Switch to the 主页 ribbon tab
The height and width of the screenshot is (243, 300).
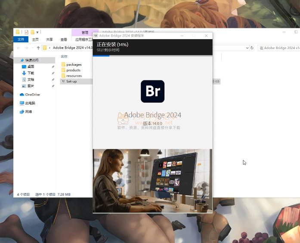[x=35, y=40]
